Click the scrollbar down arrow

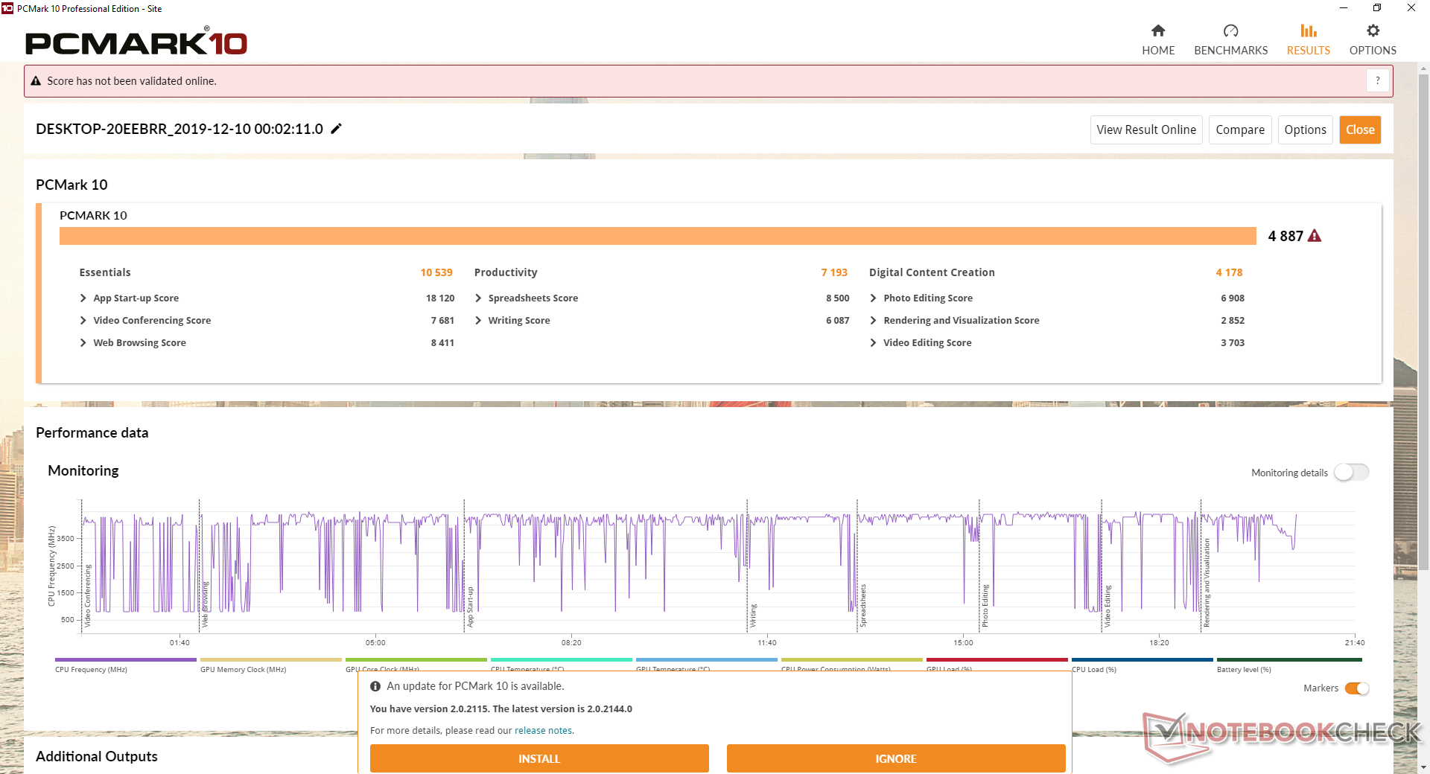tap(1423, 767)
